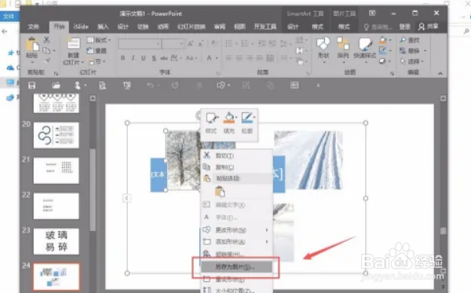This screenshot has height=293, width=471.
Task: Click the Paste clipboard icon
Action: [32, 44]
